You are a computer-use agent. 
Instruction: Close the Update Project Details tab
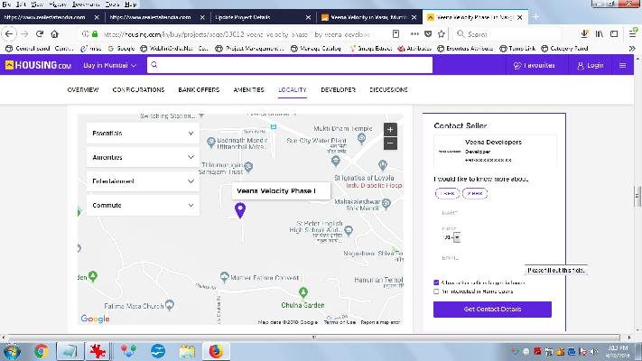coord(308,17)
